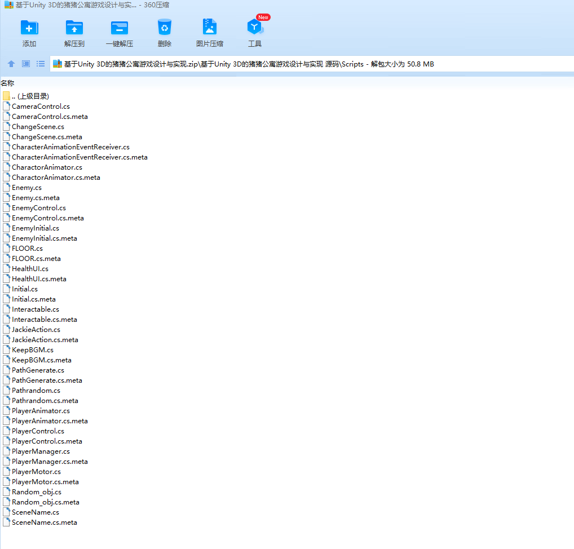Select the file name CharactorAnimator.cs

click(x=47, y=167)
